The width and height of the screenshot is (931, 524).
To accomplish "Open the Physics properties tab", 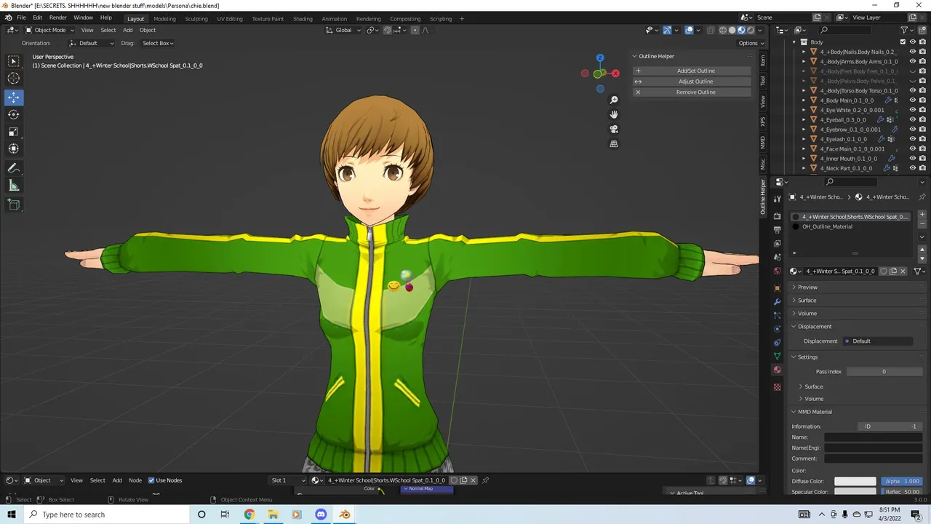I will (x=777, y=329).
